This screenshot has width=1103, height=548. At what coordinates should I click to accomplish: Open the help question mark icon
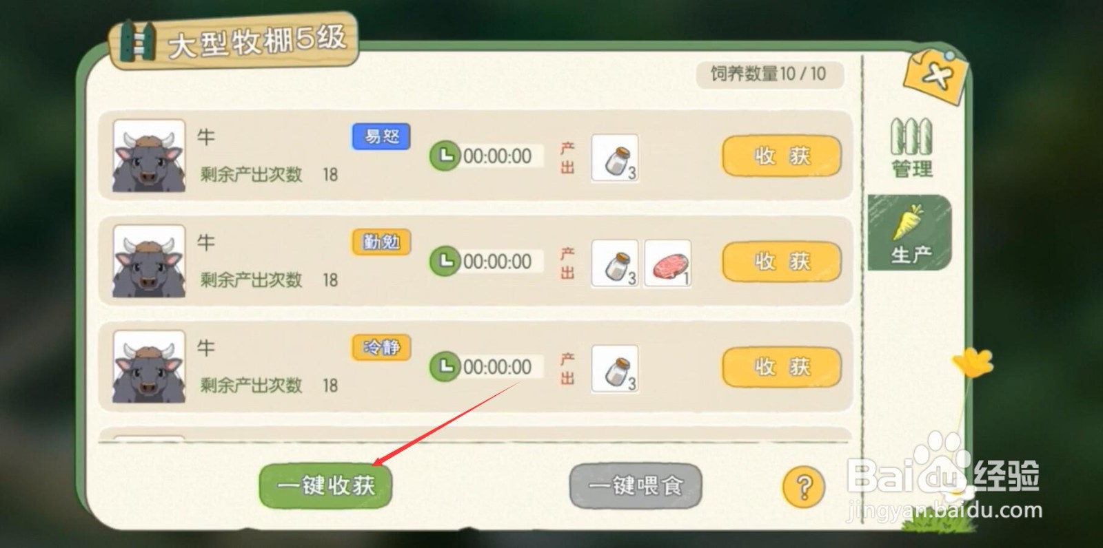(x=803, y=487)
